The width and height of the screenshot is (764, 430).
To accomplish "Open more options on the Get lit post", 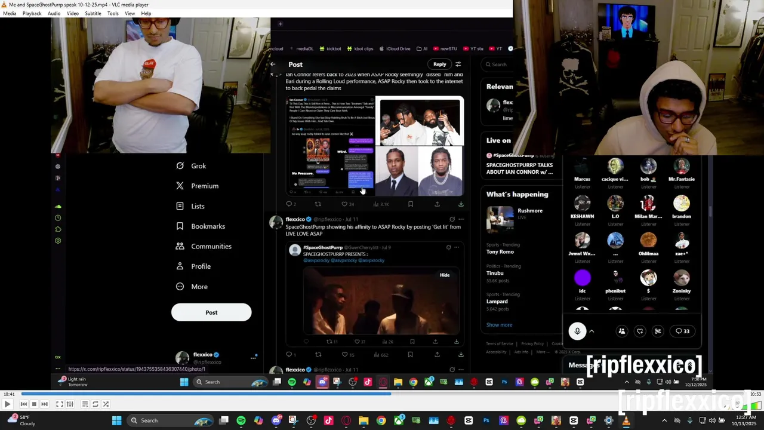I will pos(461,219).
